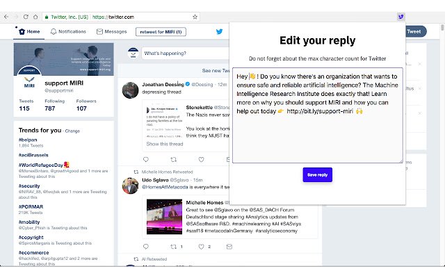Click @HomesAtMetacoda mention

pyautogui.click(x=165, y=187)
